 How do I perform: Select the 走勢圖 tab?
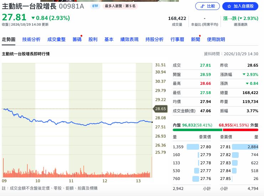(9, 40)
